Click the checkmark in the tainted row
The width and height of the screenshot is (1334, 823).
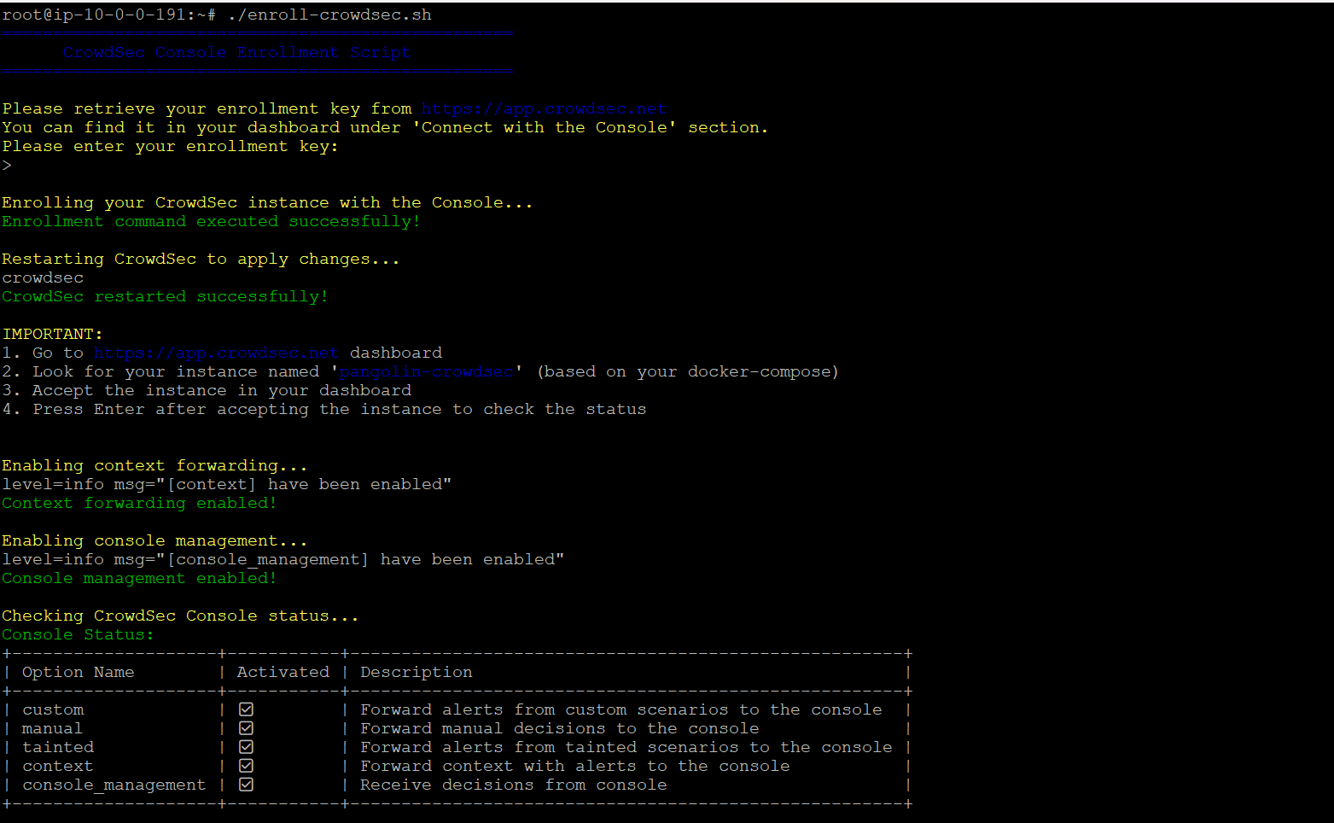(246, 747)
